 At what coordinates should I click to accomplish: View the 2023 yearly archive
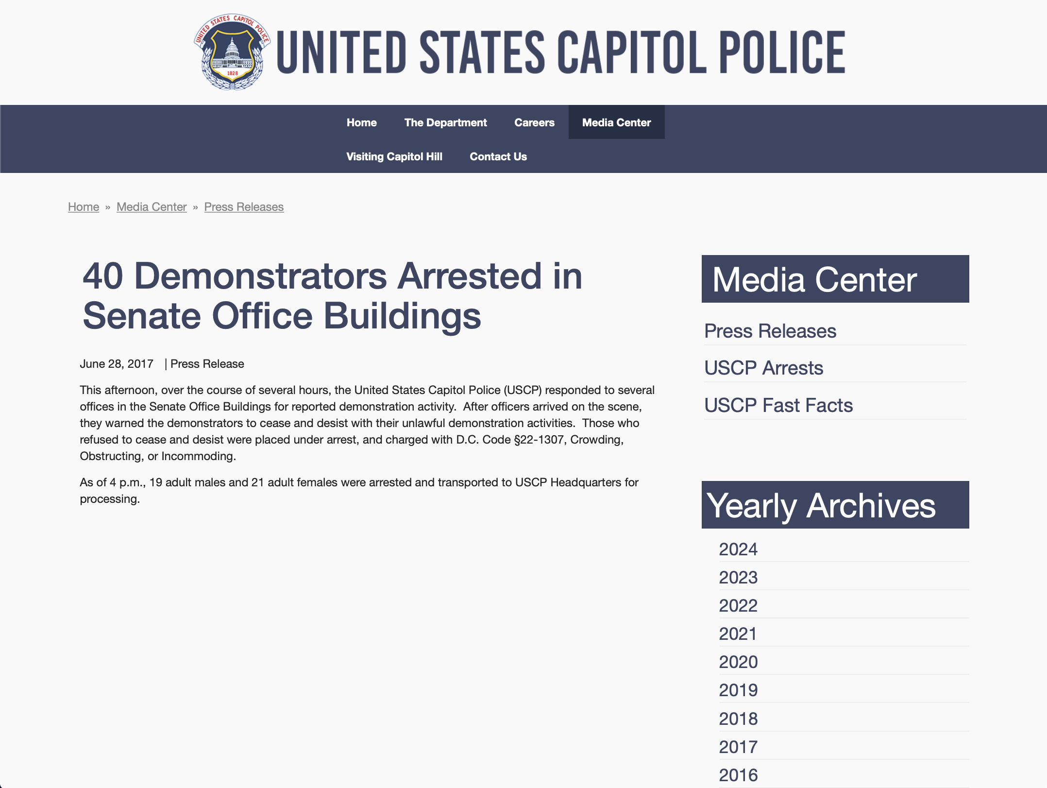738,578
